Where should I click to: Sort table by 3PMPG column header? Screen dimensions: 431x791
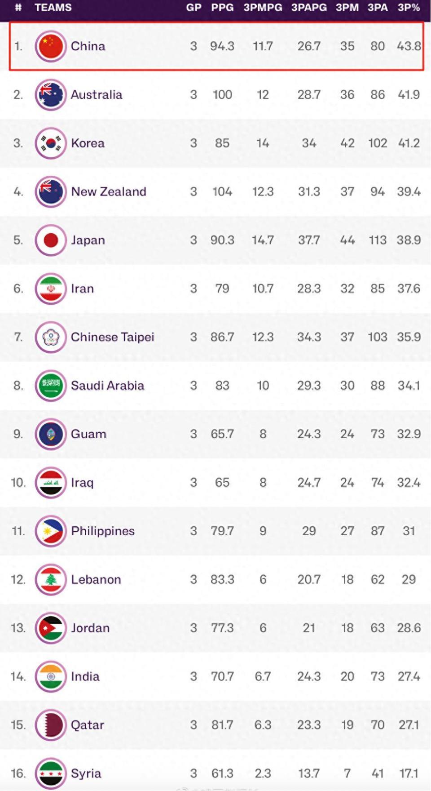click(x=263, y=8)
